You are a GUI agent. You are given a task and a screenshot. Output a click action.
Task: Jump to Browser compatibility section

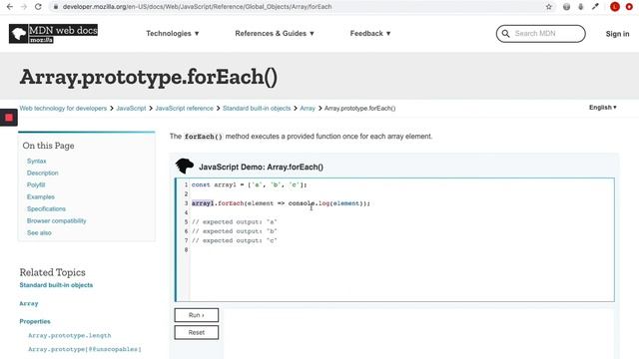click(x=56, y=221)
